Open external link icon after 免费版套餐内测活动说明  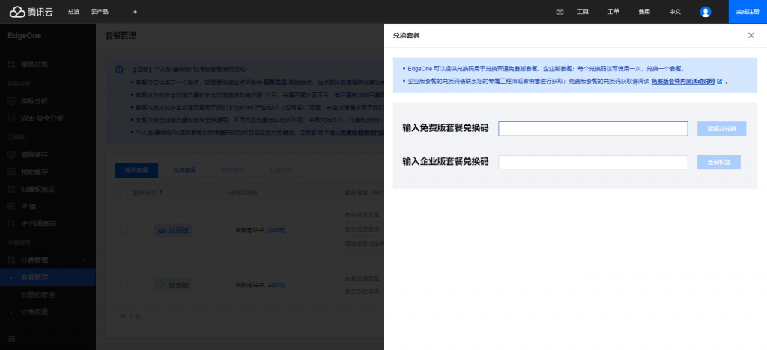point(719,81)
